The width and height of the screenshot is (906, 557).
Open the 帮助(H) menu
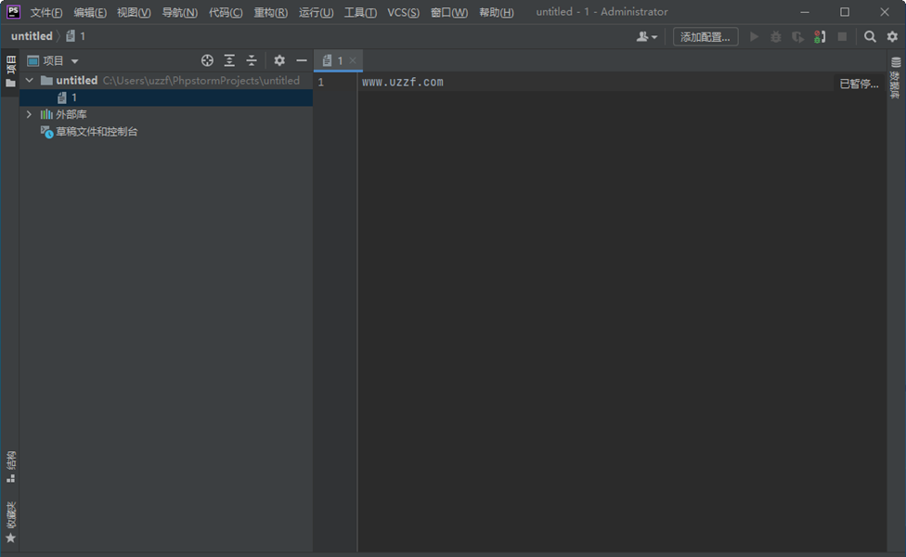click(x=497, y=12)
